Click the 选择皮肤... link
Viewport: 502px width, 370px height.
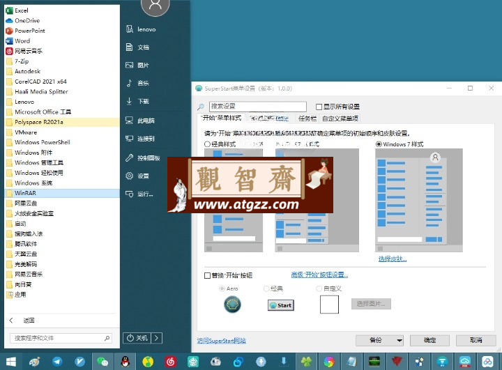[393, 259]
